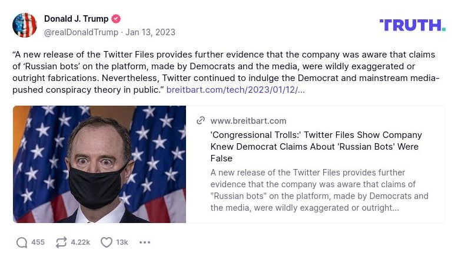Click the link icon beside www.breitbart.com
458x260 pixels.
coord(201,120)
